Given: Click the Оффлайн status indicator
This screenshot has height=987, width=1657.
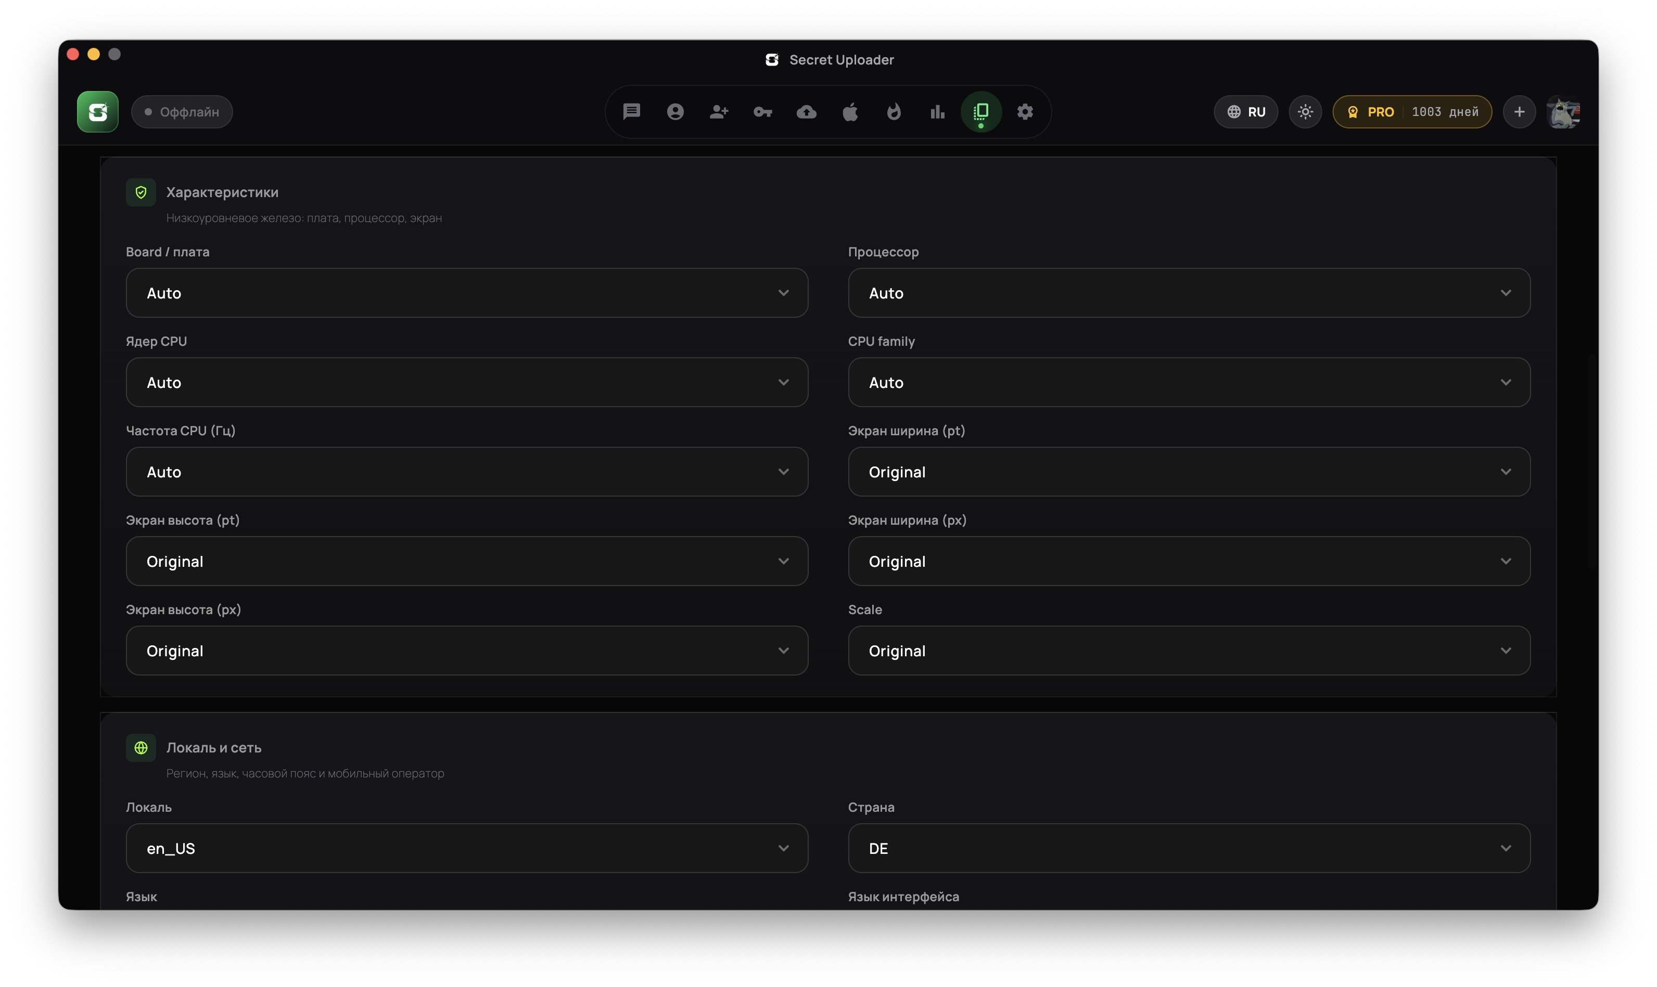Looking at the screenshot, I should coord(182,112).
